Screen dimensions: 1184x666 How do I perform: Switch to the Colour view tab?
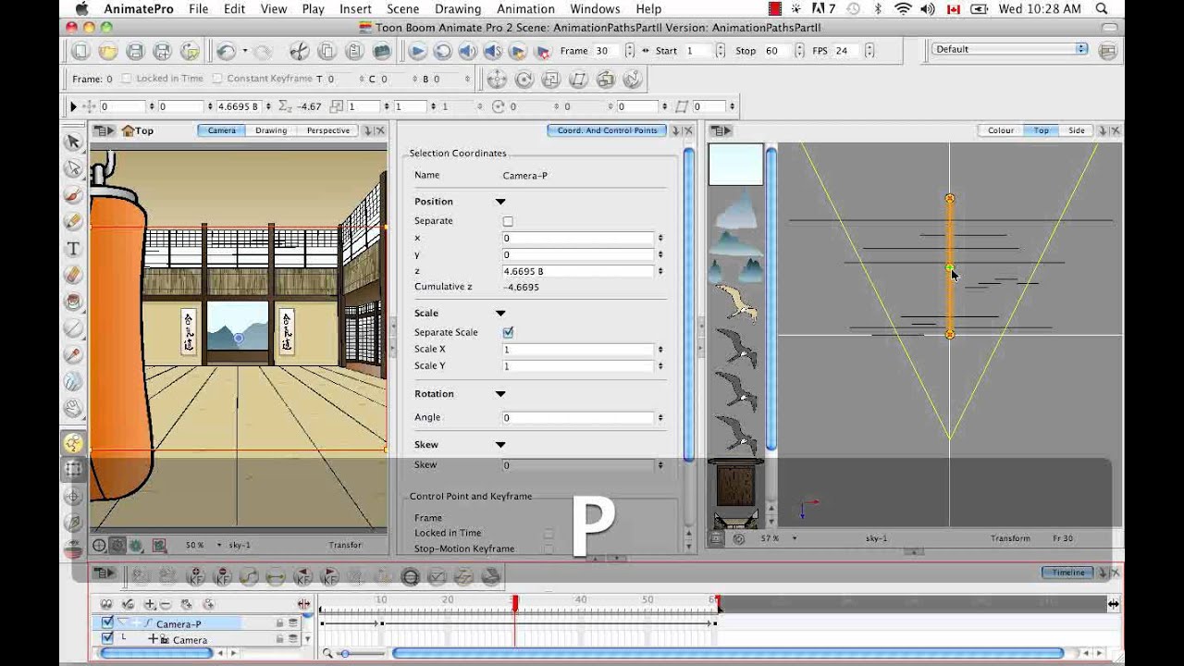point(1001,130)
